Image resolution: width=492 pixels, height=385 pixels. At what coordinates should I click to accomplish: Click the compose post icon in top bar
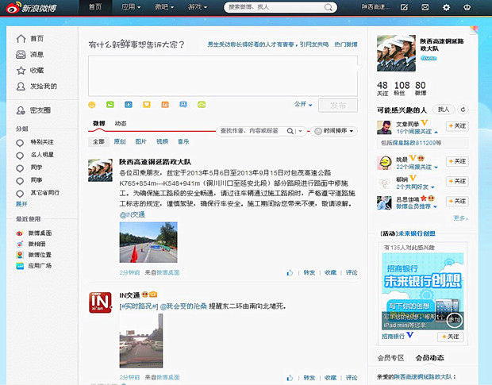click(x=404, y=7)
